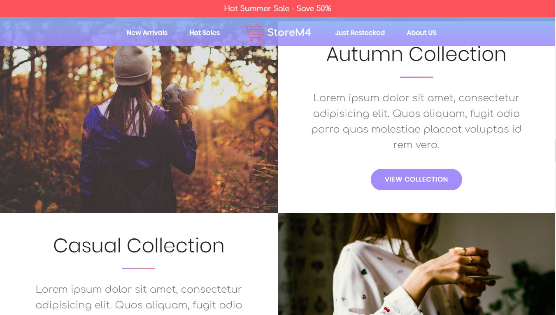Viewport: 556px width, 315px height.
Task: Click the Casual Collection heading
Action: (x=139, y=245)
